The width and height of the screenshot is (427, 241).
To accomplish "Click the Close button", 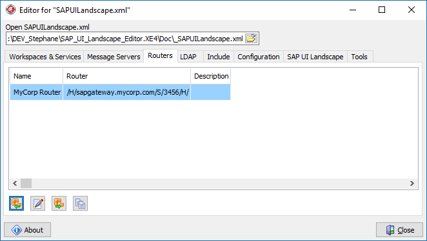I will pyautogui.click(x=399, y=230).
